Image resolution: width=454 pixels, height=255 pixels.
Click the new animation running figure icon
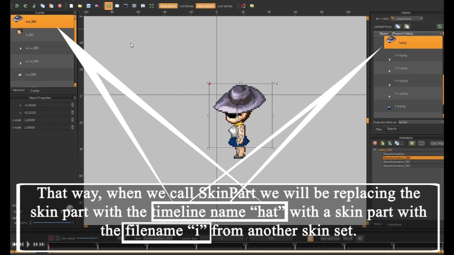tap(382, 143)
